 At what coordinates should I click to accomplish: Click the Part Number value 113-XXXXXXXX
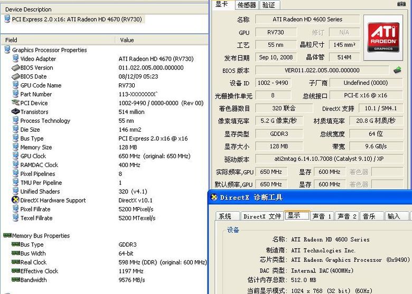tap(138, 94)
